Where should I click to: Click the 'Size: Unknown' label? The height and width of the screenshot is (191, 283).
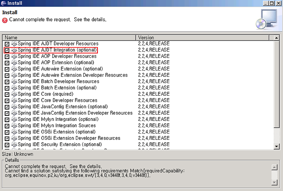tap(18, 154)
